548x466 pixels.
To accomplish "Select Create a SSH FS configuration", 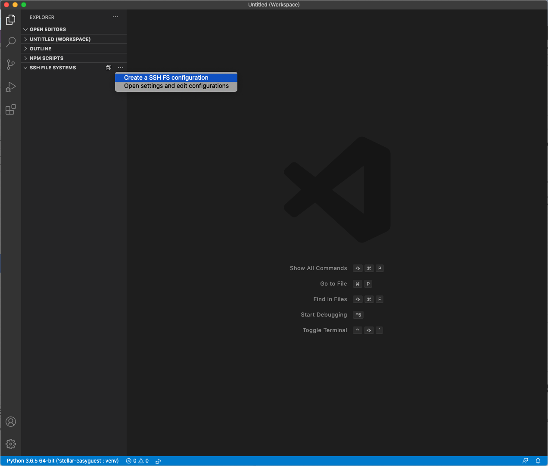I will click(166, 78).
